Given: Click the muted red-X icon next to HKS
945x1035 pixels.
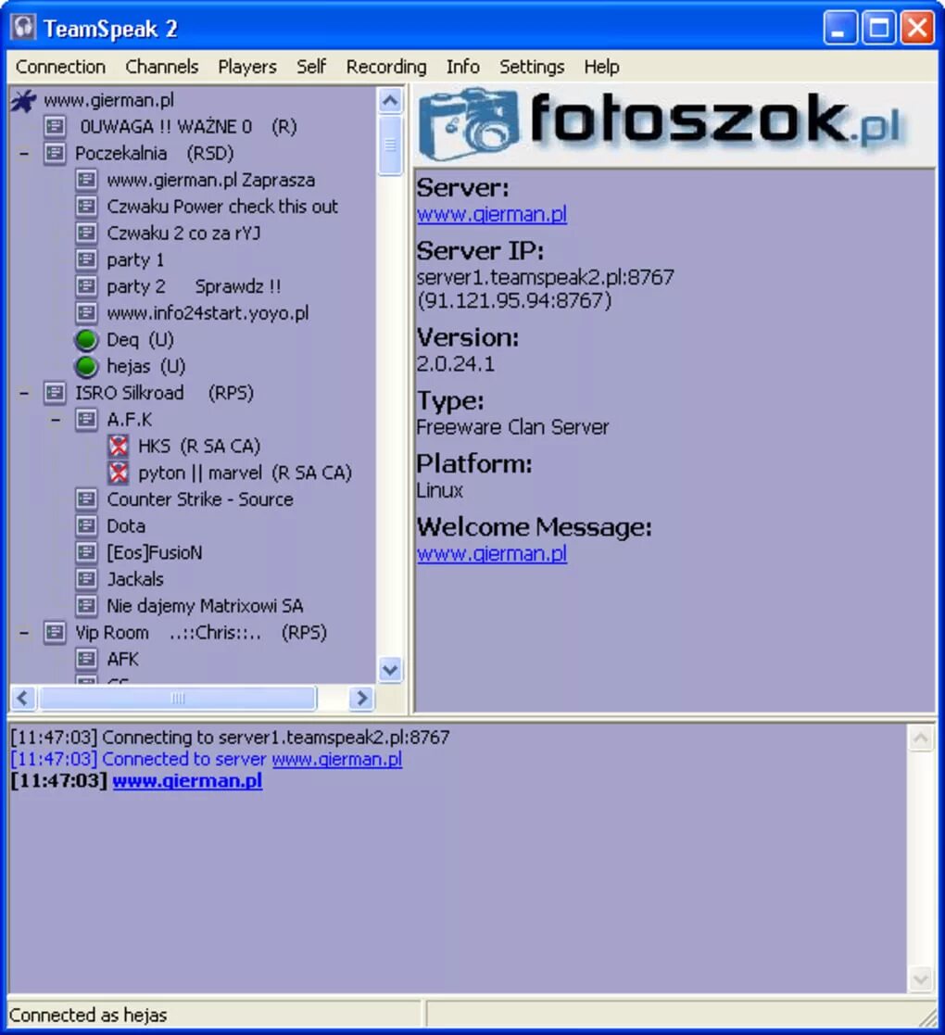Looking at the screenshot, I should coord(119,447).
